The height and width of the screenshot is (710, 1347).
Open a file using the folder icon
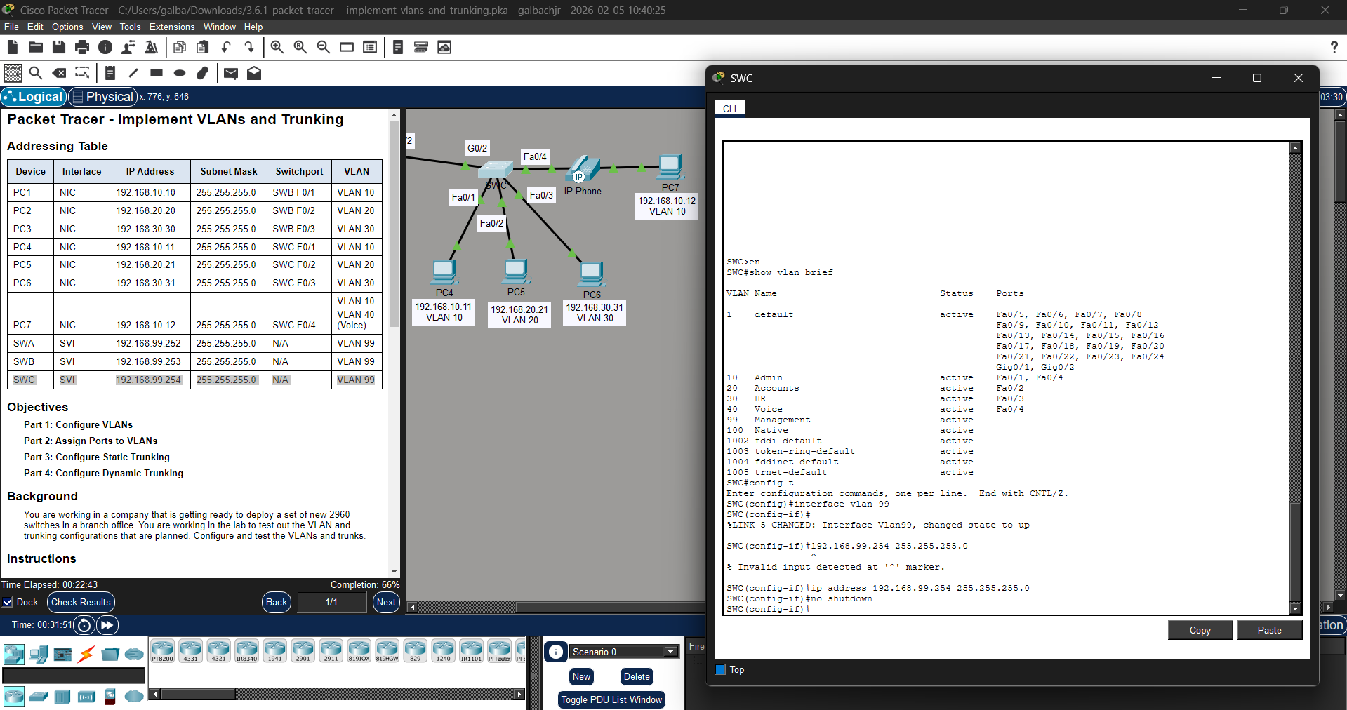pos(36,47)
